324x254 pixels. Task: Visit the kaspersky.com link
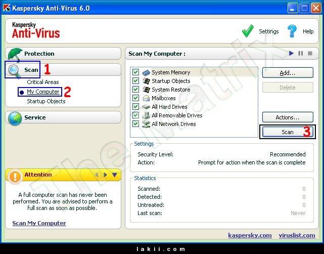(250, 235)
